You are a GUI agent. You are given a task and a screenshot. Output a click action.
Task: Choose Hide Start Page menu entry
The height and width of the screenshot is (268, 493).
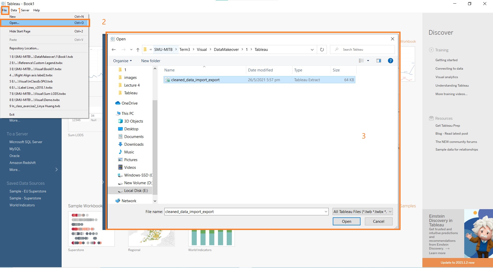(45, 31)
